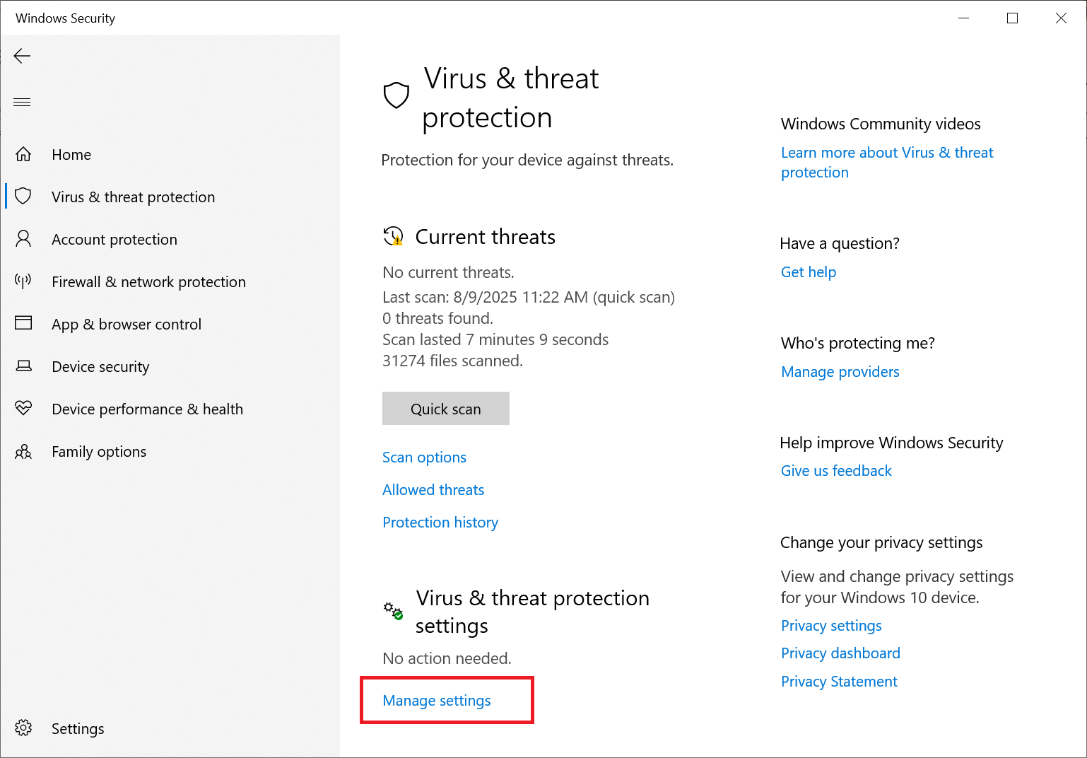Start a Quick scan

[x=445, y=409]
